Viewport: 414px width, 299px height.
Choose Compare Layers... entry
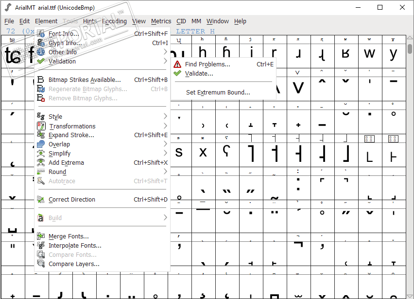pyautogui.click(x=103, y=264)
